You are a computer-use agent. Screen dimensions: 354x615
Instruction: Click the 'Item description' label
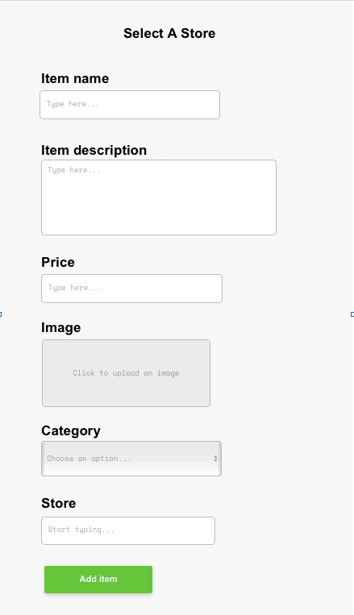(x=94, y=150)
